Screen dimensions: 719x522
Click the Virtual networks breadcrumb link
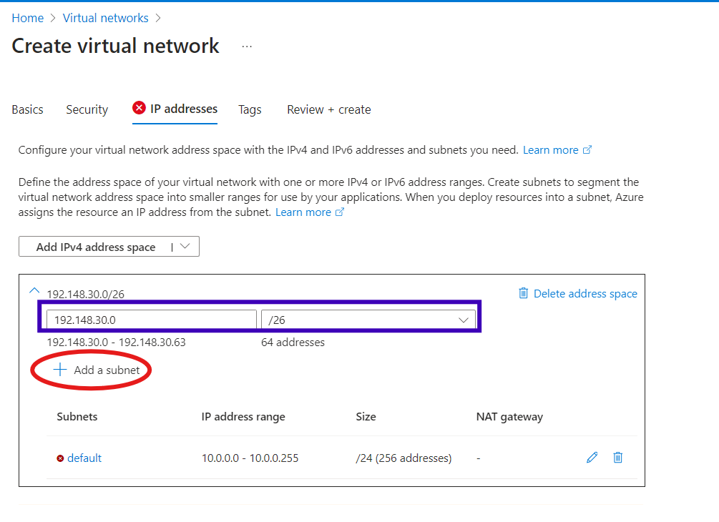tap(106, 18)
